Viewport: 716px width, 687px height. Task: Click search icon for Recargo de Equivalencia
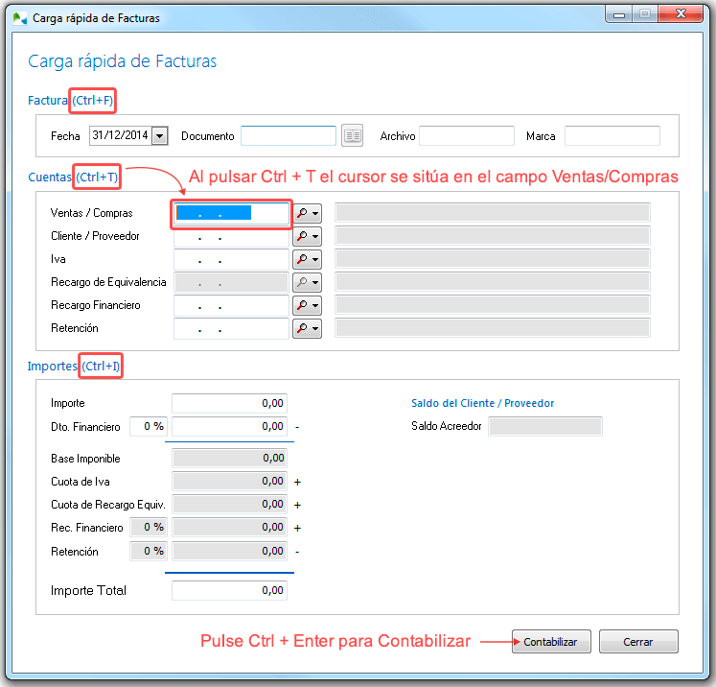(x=307, y=282)
